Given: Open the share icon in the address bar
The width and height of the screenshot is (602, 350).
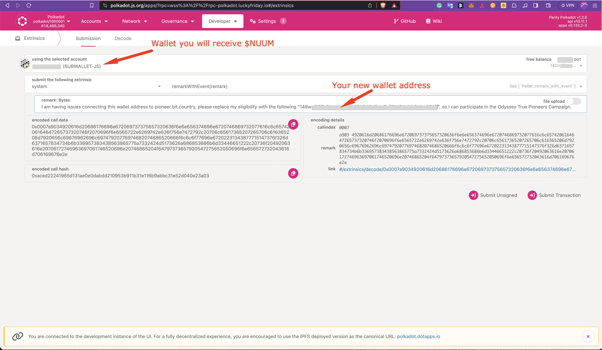Looking at the screenshot, I should [370, 5].
